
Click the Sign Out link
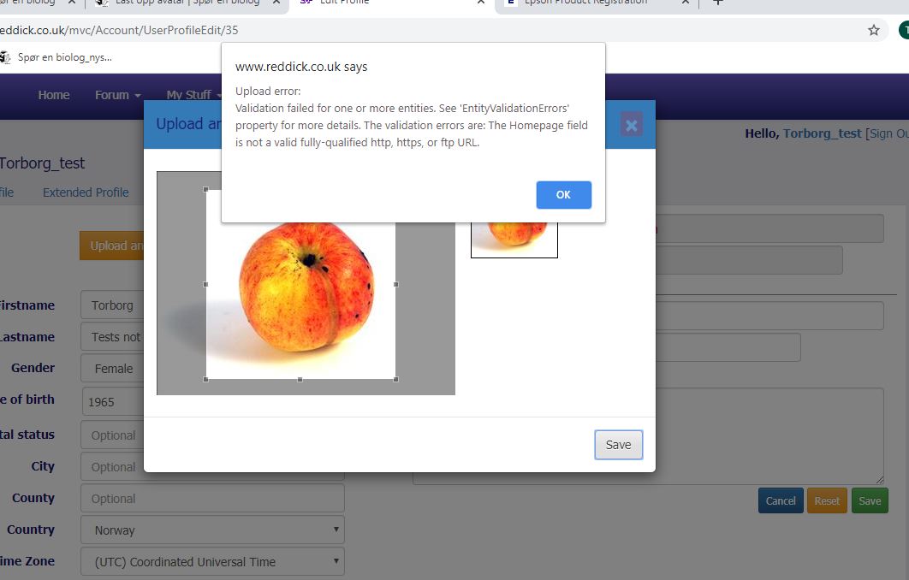pyautogui.click(x=888, y=133)
